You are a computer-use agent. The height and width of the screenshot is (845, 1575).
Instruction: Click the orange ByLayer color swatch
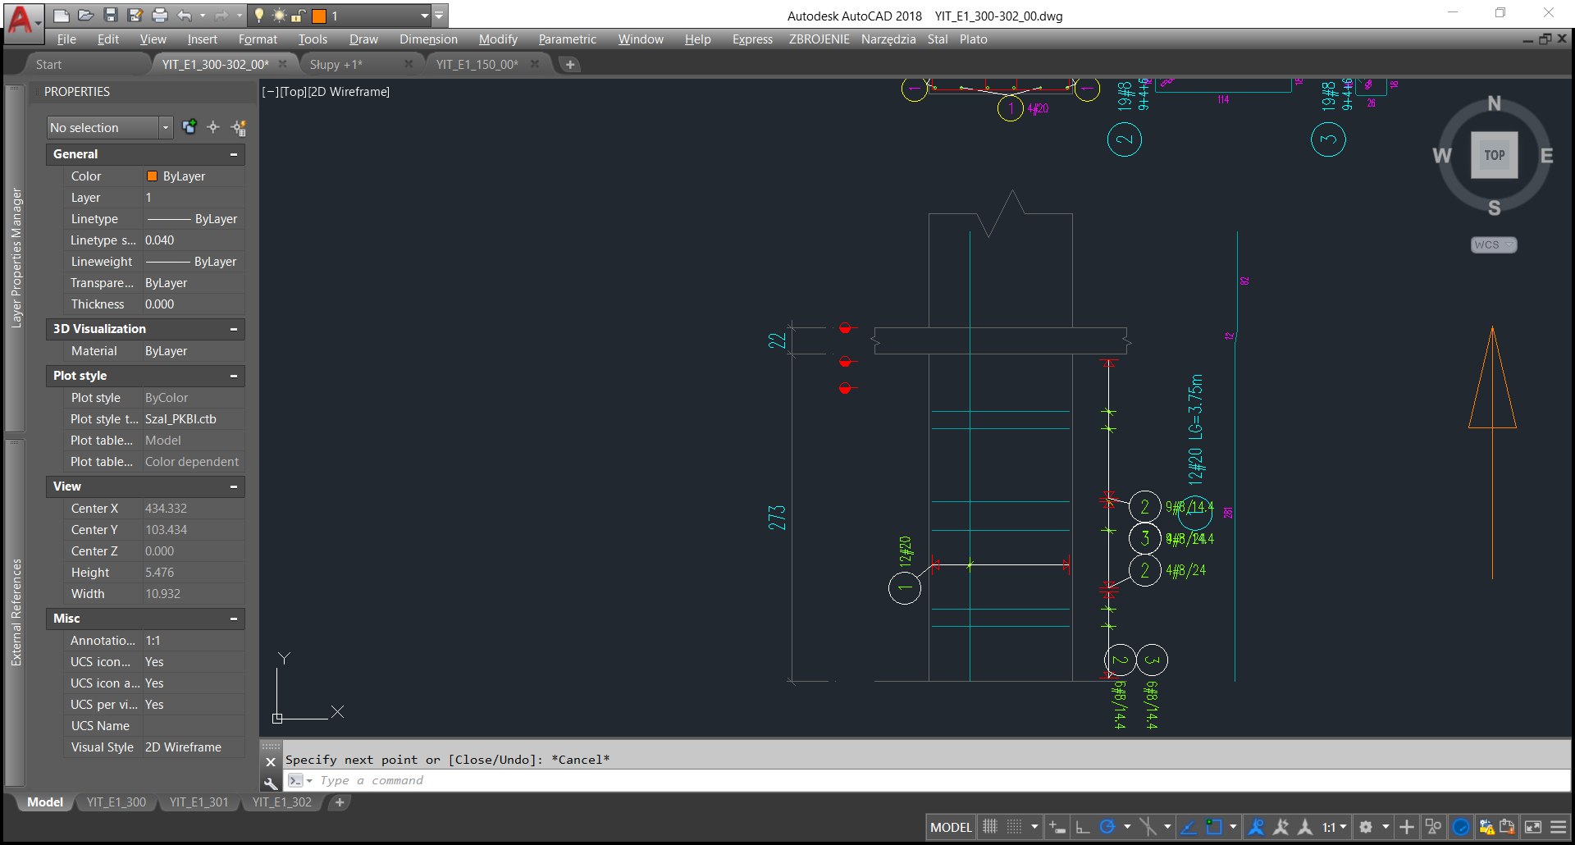coord(152,176)
